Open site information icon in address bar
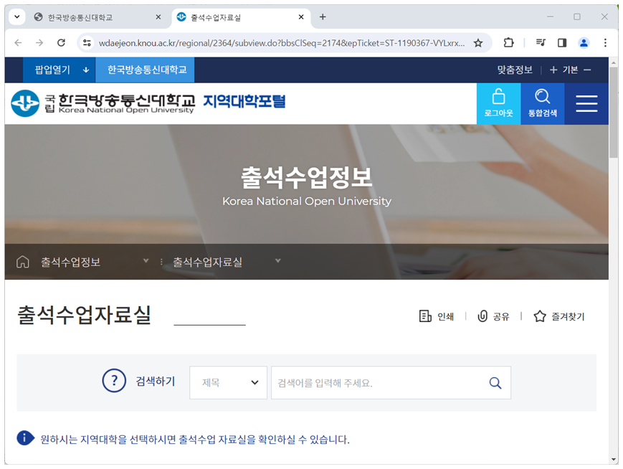The width and height of the screenshot is (623, 469). 87,43
